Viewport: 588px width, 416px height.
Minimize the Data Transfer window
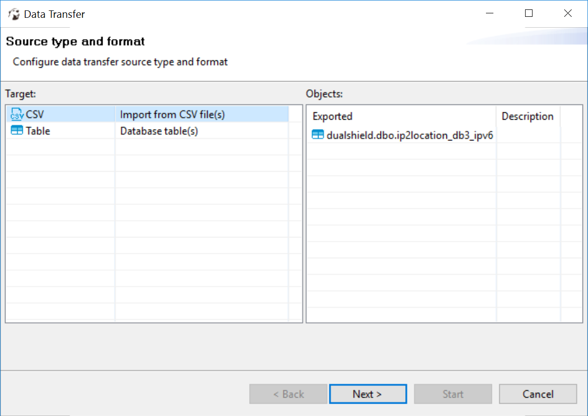(489, 13)
